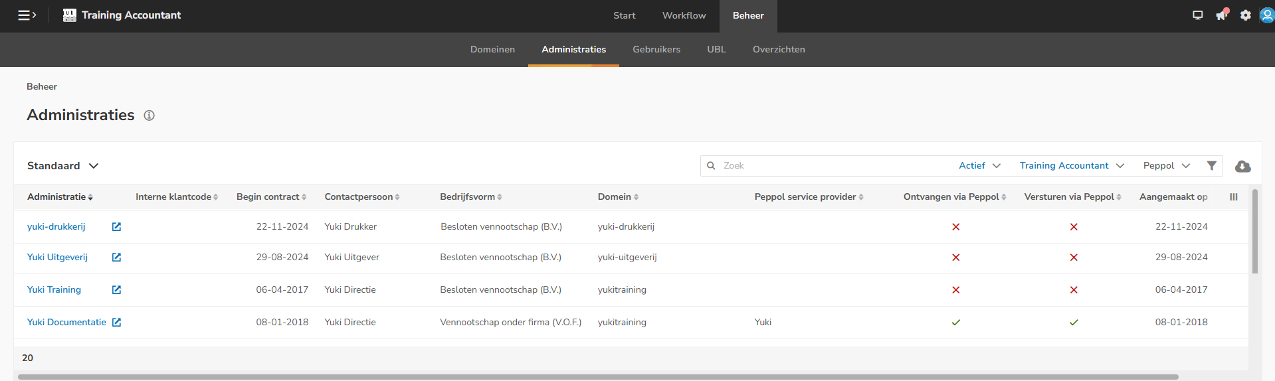Open the Yuki Training administration link
The width and height of the screenshot is (1275, 381).
(x=54, y=290)
